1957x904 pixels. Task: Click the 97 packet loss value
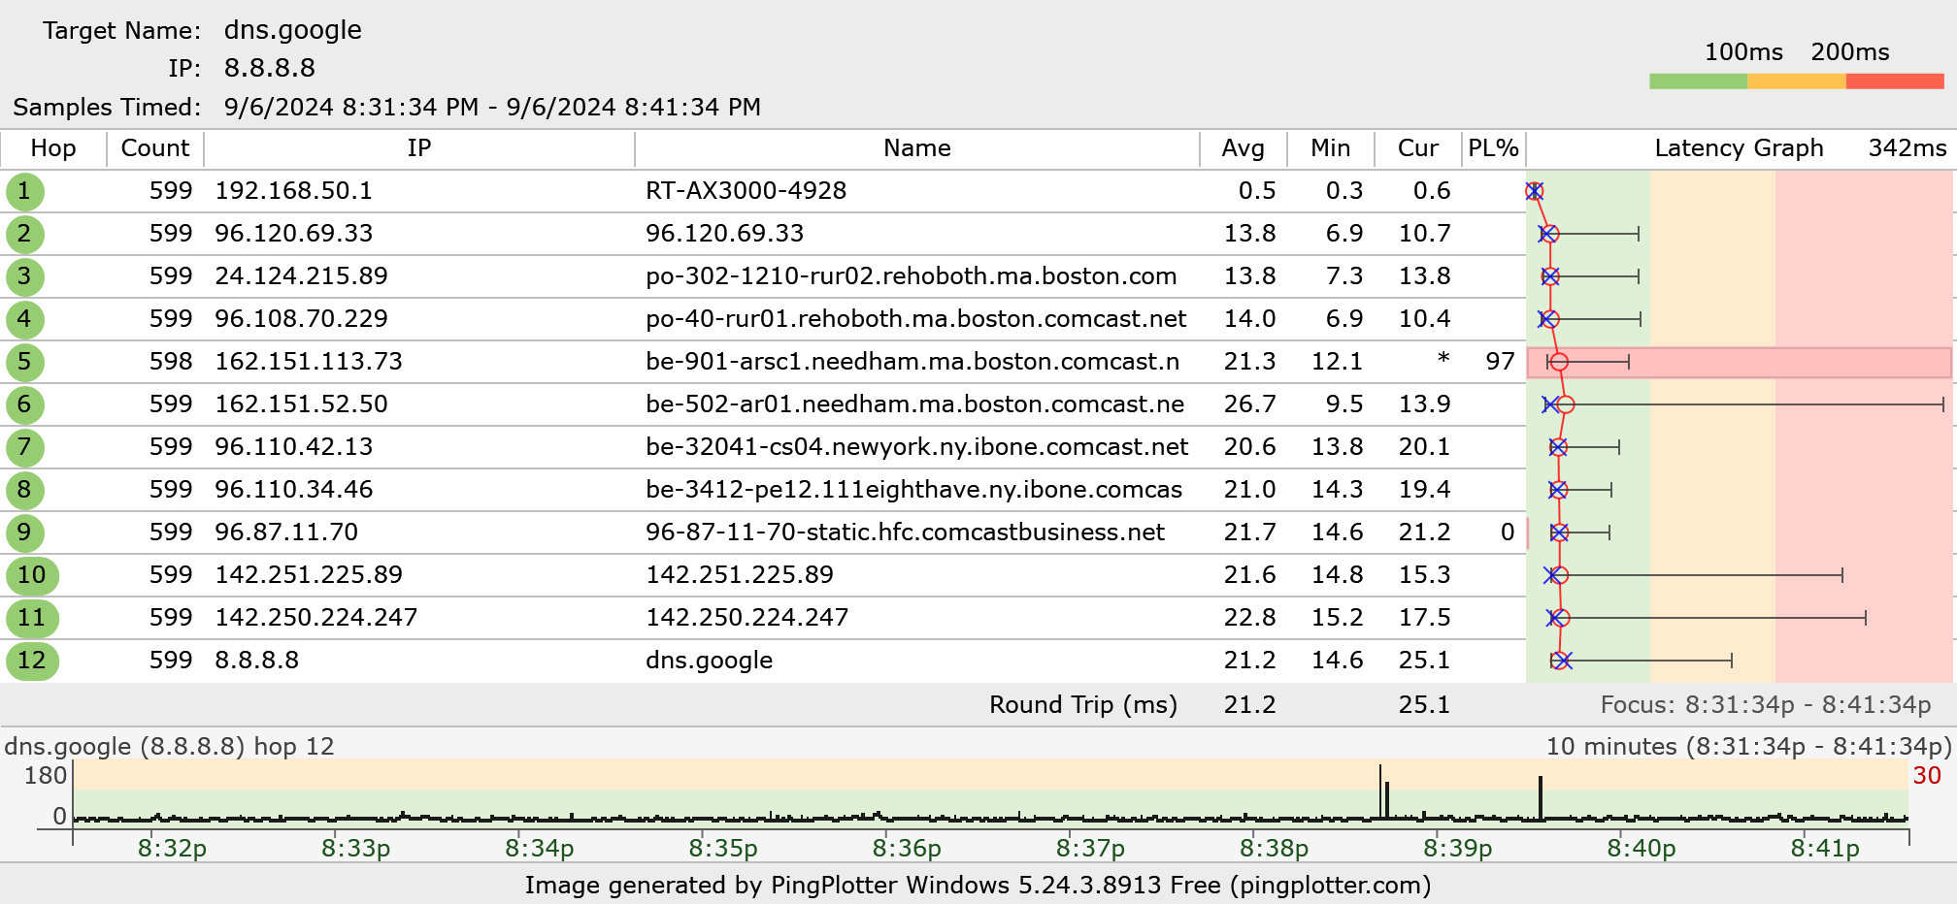tap(1500, 362)
